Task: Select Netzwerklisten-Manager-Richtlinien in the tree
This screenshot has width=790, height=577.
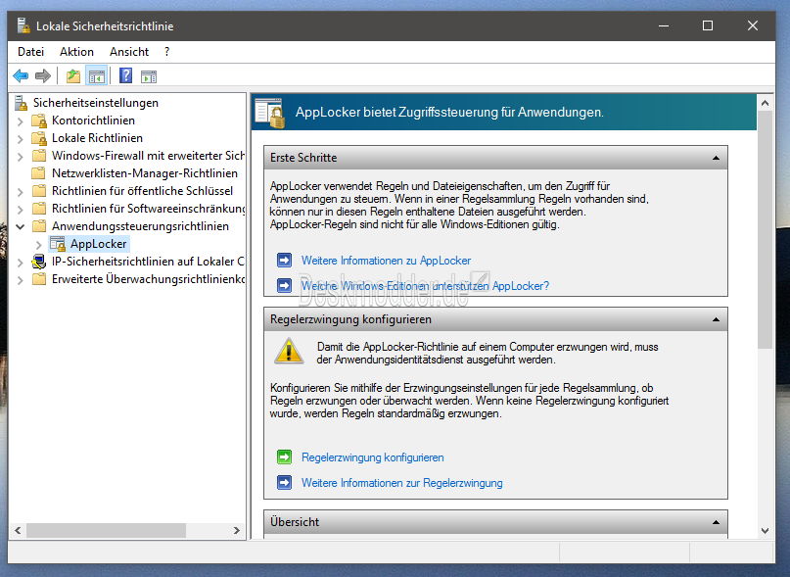Action: tap(145, 173)
